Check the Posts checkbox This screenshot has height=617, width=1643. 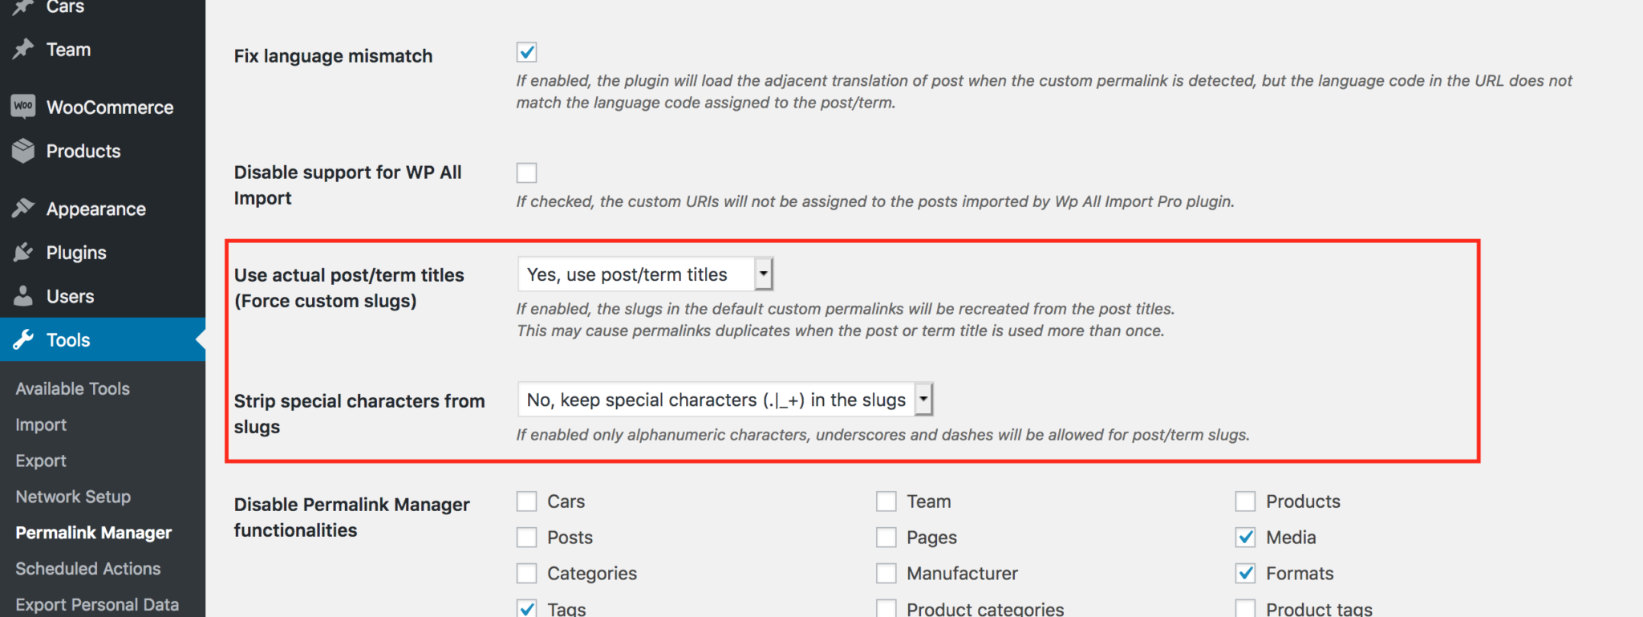[x=526, y=538]
